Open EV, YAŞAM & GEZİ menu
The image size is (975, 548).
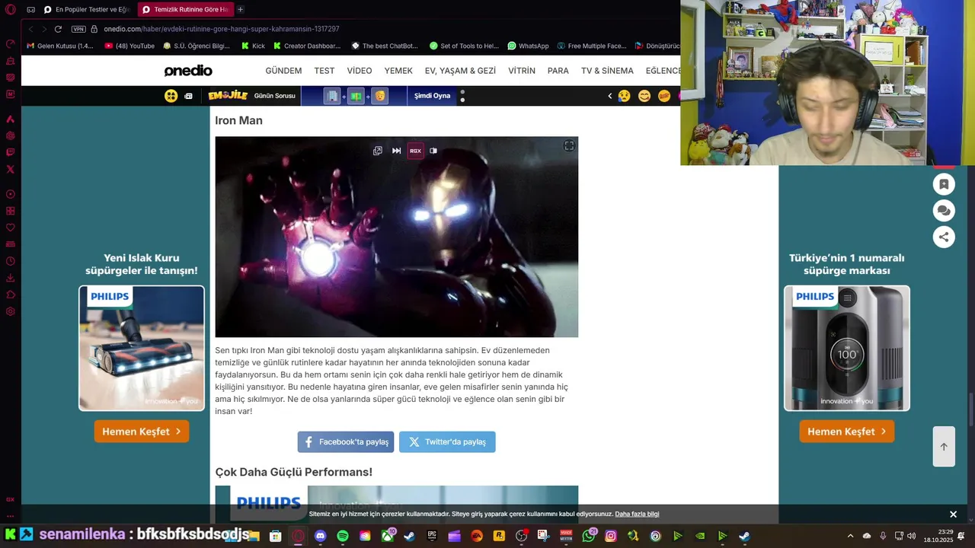pos(460,71)
